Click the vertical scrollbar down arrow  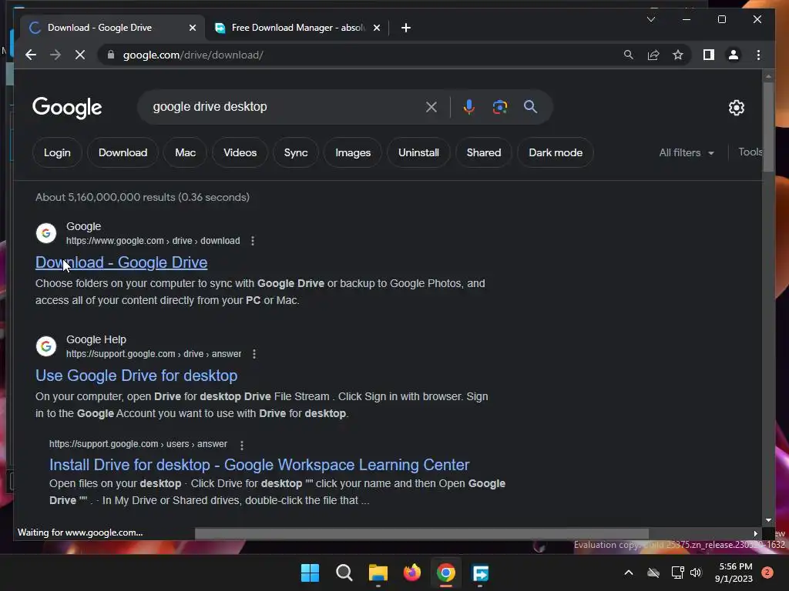click(768, 520)
